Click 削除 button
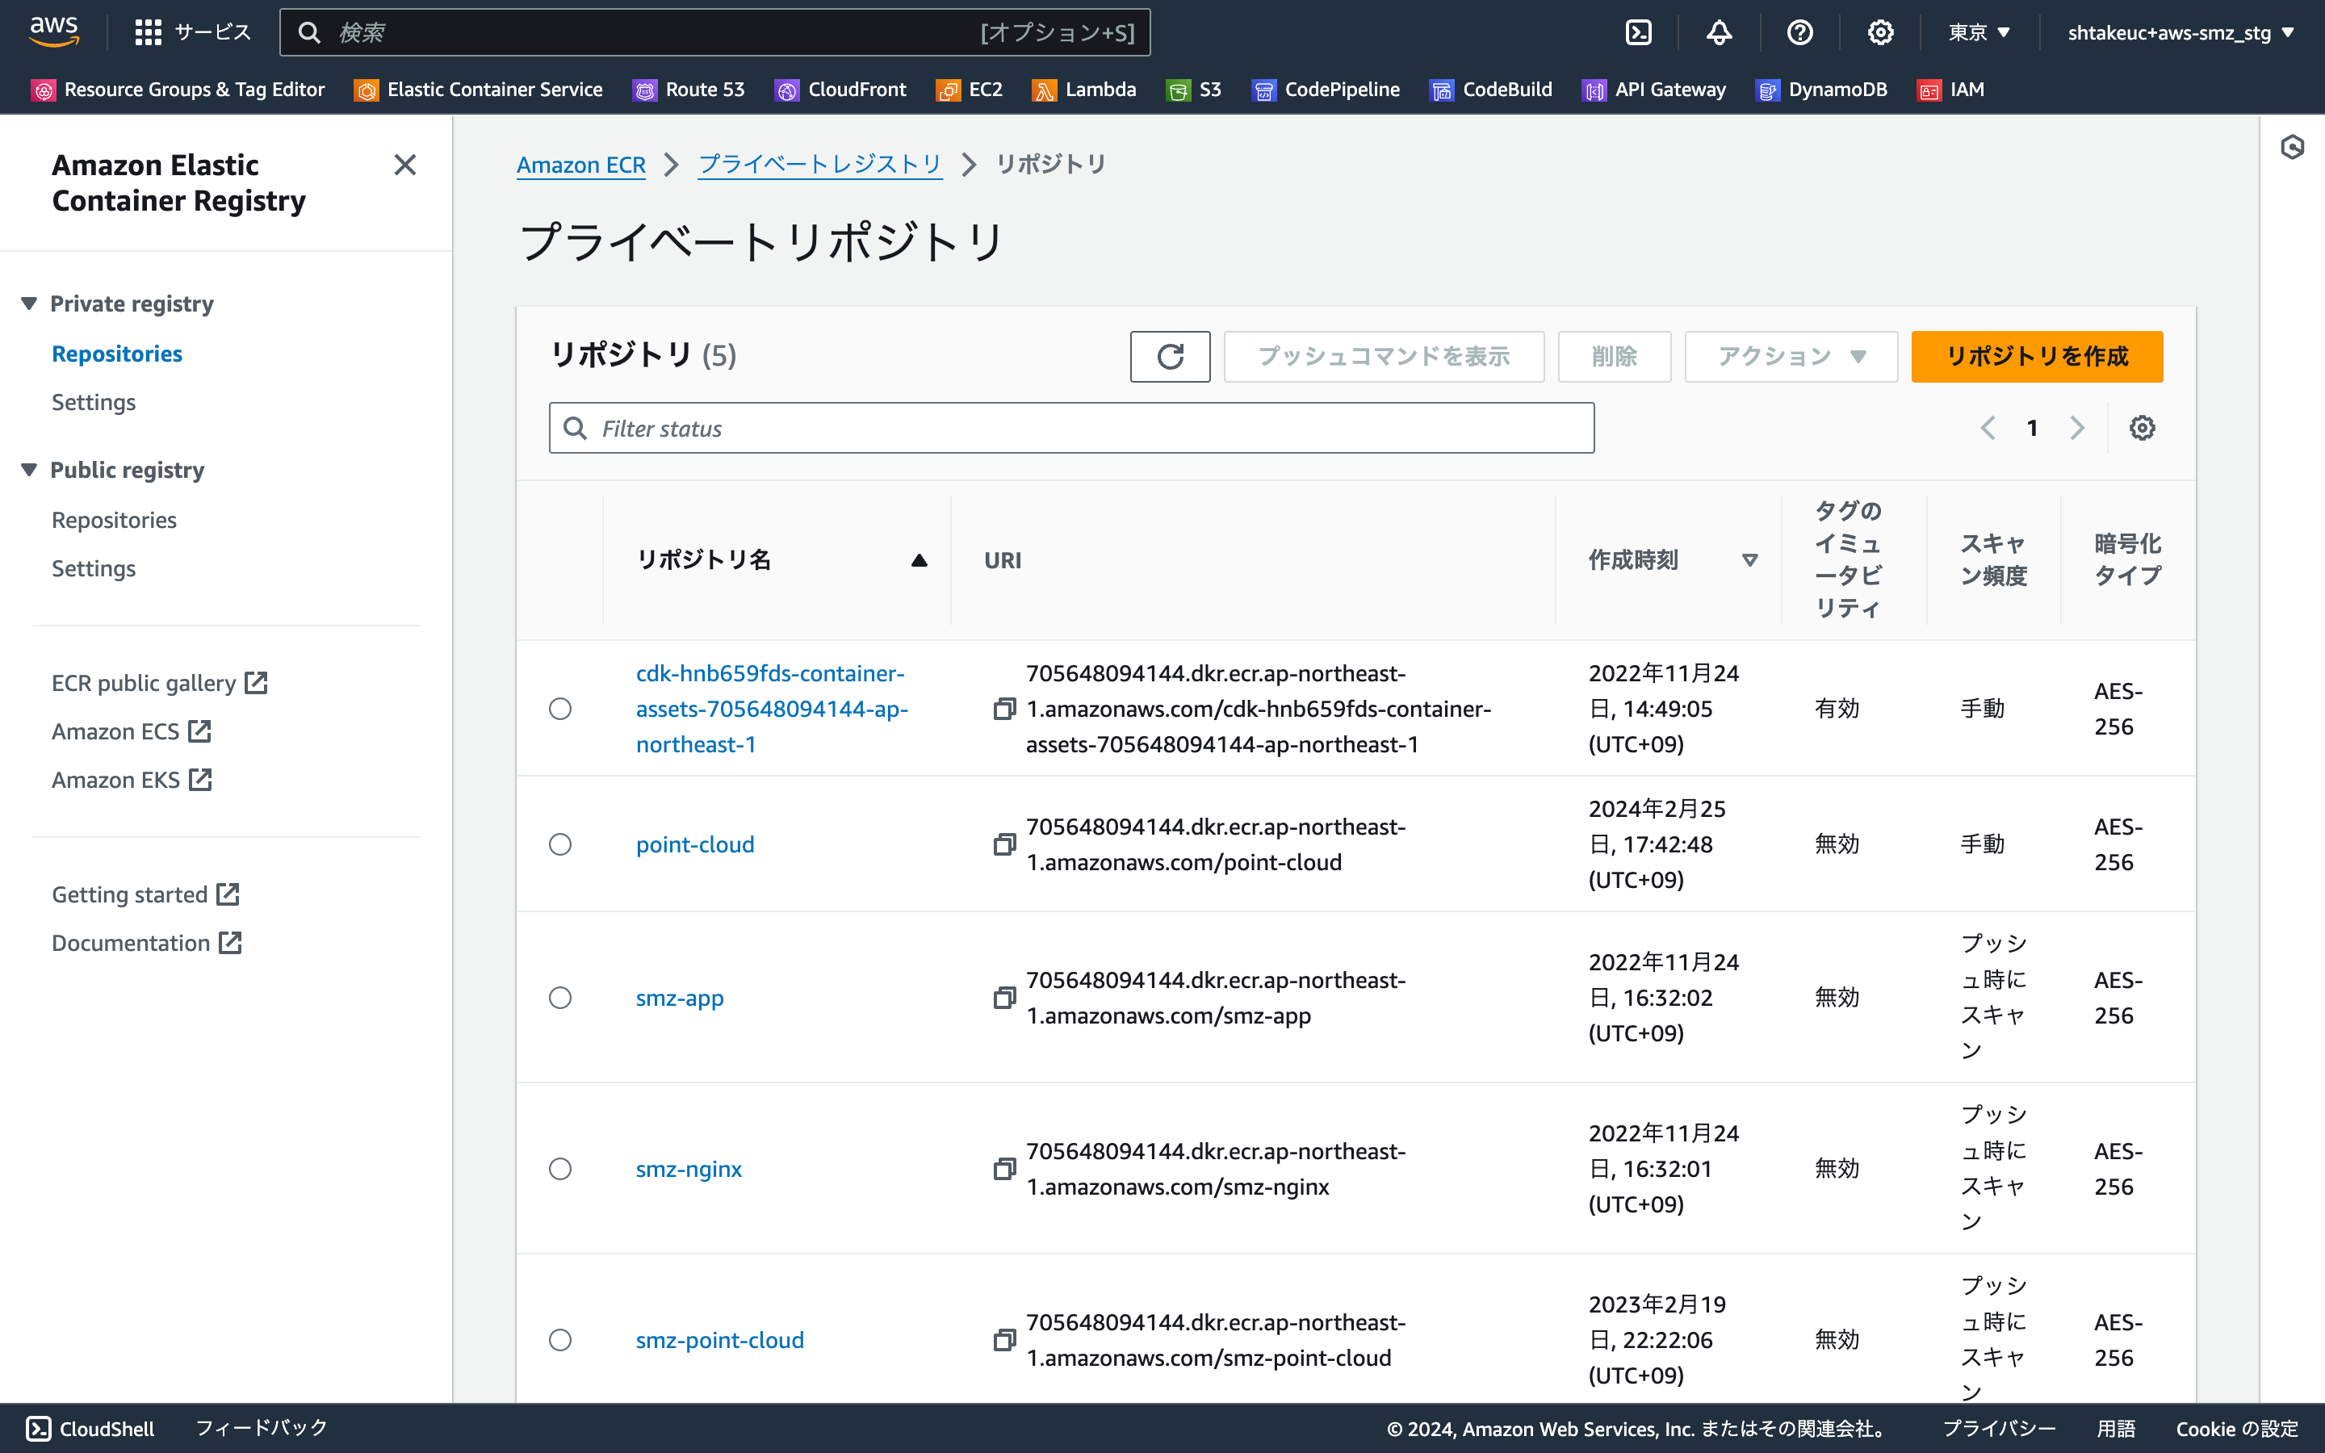Screen dimensions: 2325x1453 pos(1614,357)
